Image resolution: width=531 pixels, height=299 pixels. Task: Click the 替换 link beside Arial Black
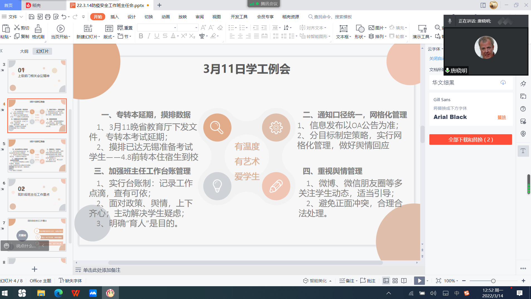click(x=501, y=117)
